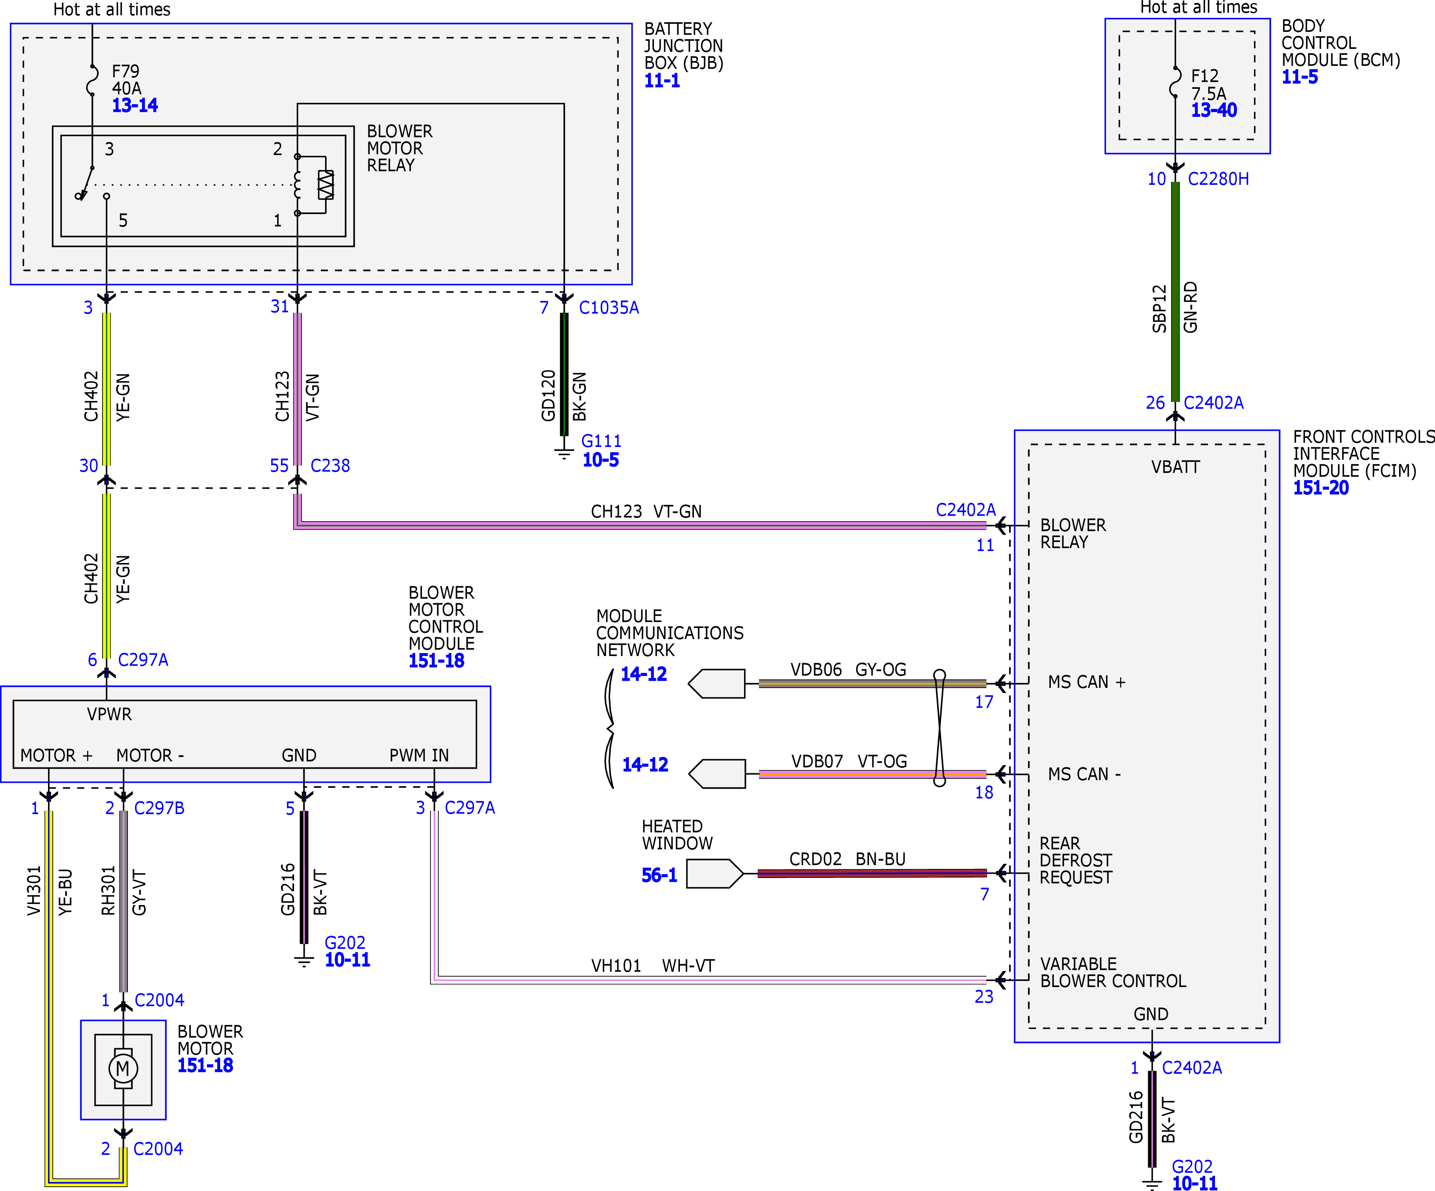Viewport: 1435px width, 1191px height.
Task: Click the G111 ground label
Action: coord(601,441)
